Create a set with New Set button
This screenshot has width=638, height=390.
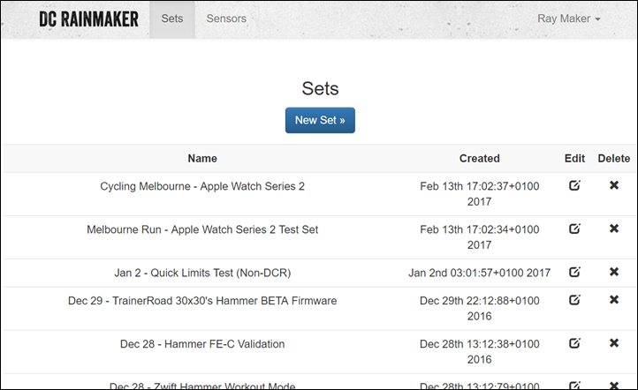point(320,120)
